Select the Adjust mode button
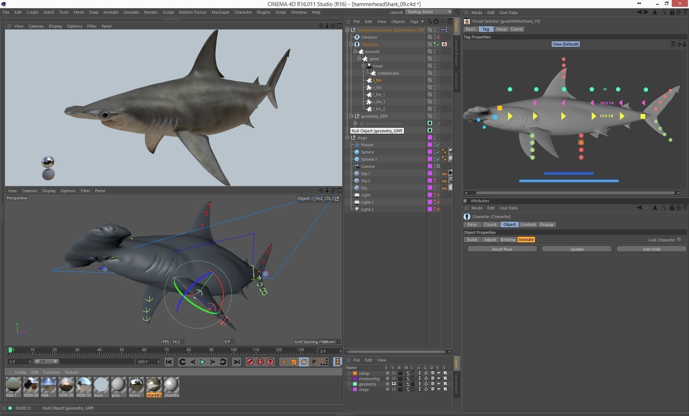The image size is (689, 416). [x=489, y=240]
